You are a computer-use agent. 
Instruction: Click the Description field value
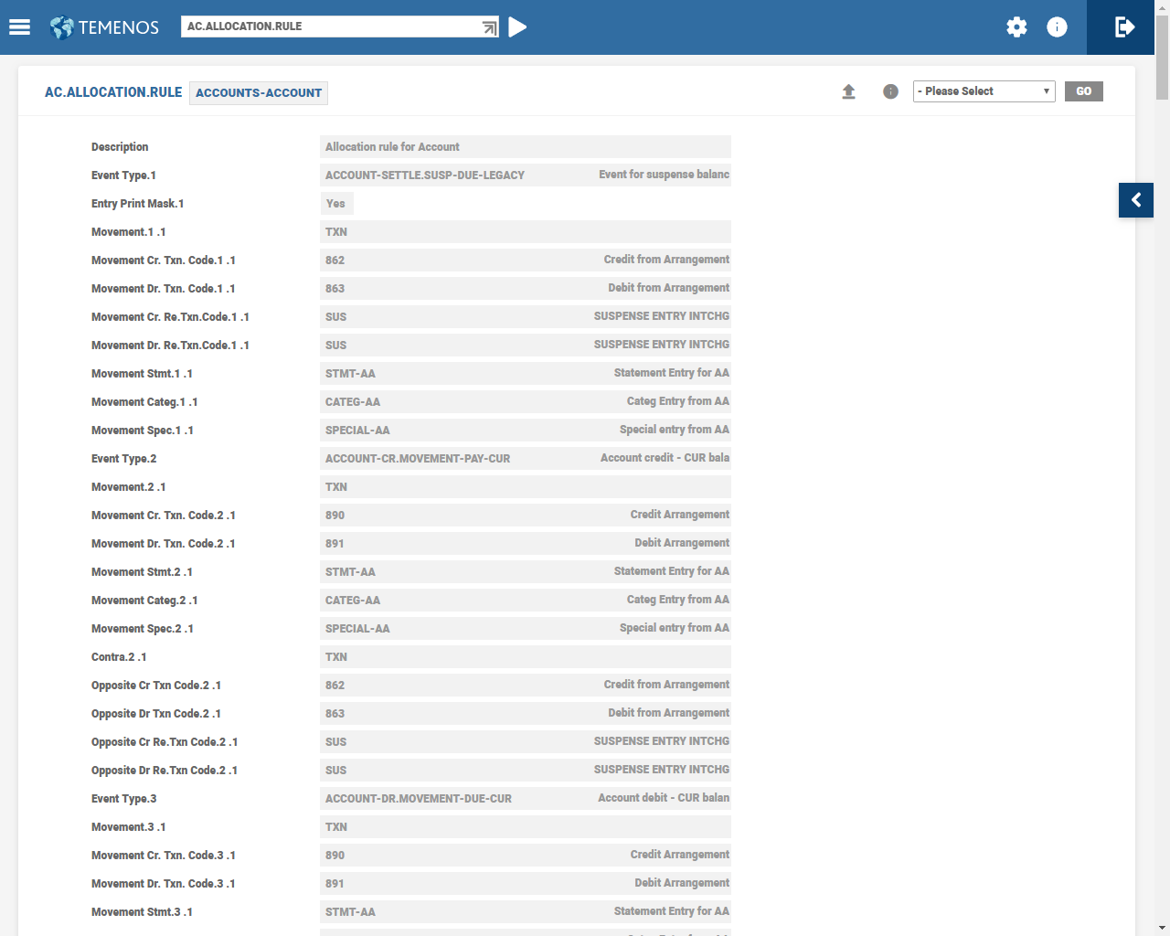coord(525,147)
